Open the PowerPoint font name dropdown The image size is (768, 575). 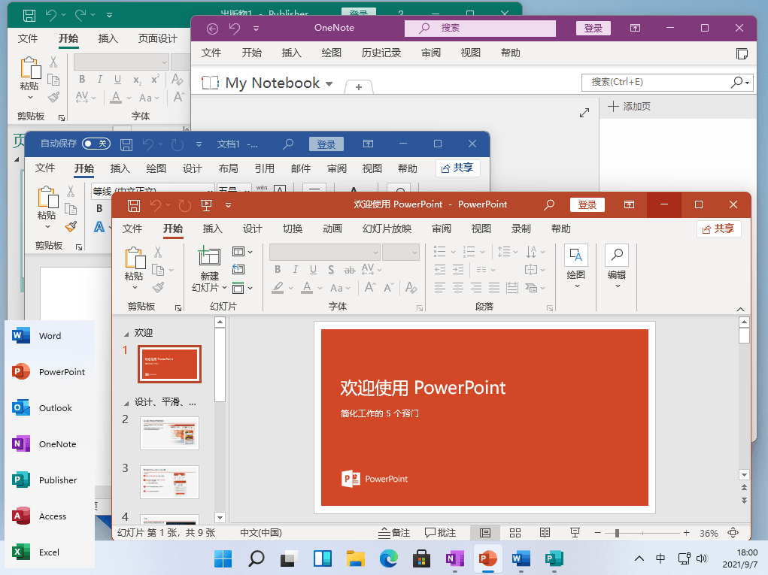(x=375, y=253)
